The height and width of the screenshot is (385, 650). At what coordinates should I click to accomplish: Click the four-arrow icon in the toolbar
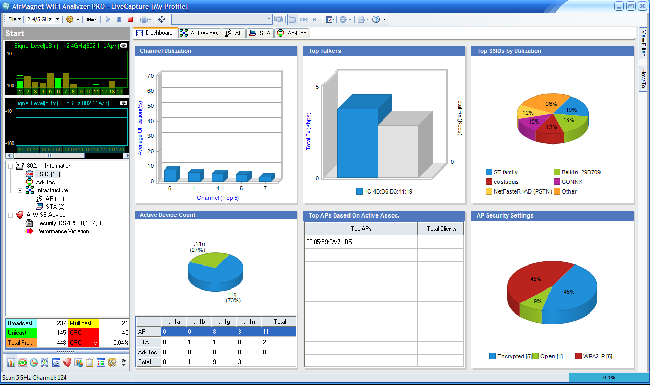[162, 19]
